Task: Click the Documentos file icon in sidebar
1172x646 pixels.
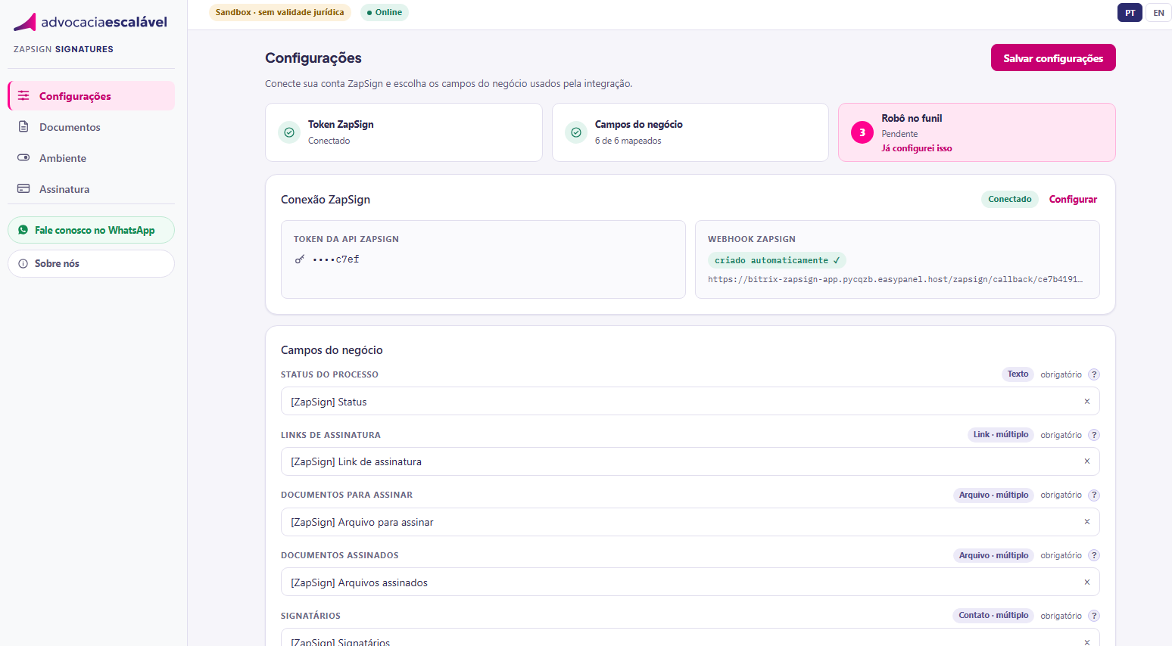Action: tap(23, 127)
